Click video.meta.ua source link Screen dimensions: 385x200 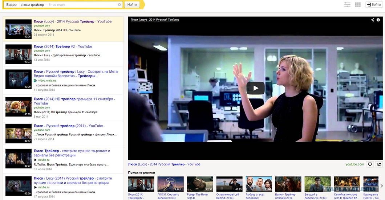pyautogui.click(x=47, y=81)
